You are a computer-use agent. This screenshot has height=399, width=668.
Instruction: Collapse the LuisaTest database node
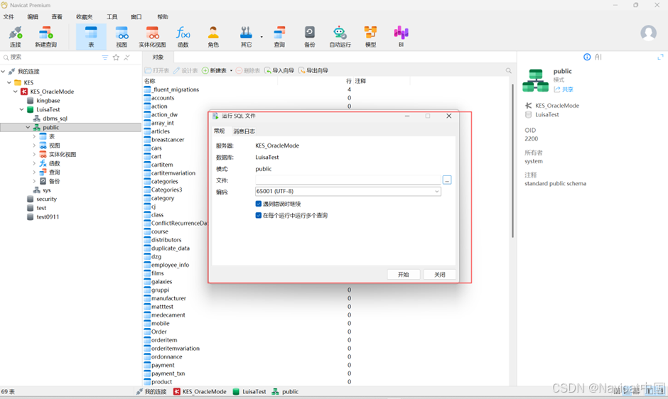click(22, 109)
